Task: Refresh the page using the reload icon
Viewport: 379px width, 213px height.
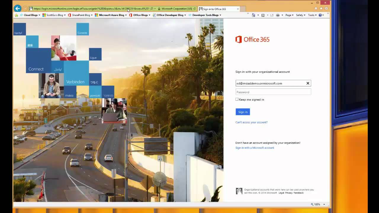Action: tap(195, 9)
